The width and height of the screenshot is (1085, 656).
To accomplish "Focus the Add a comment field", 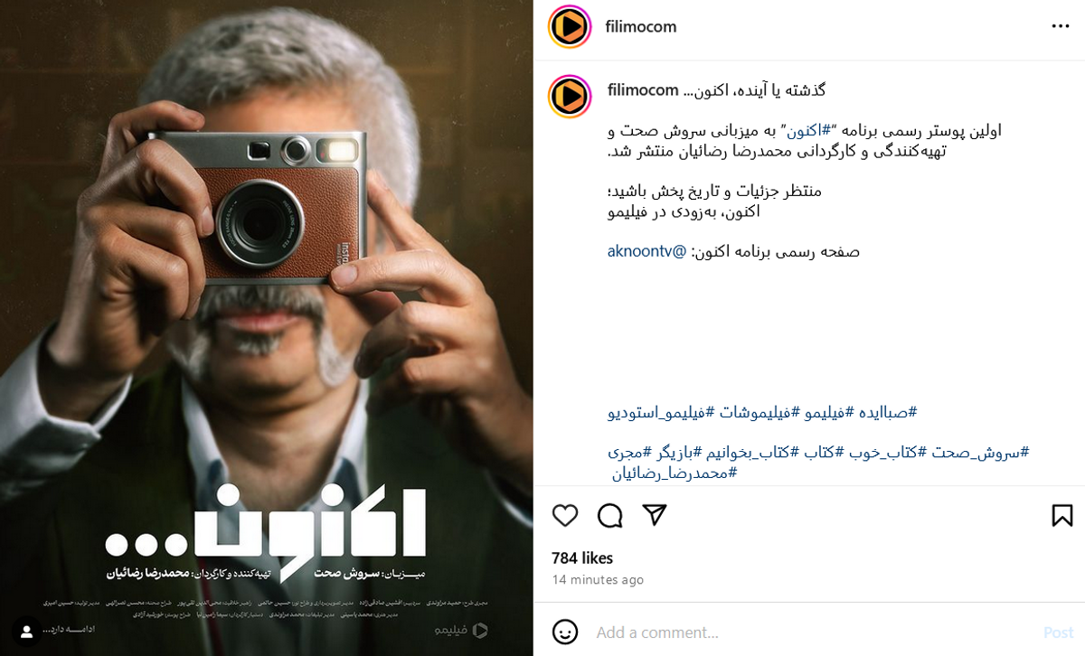I will 814,633.
